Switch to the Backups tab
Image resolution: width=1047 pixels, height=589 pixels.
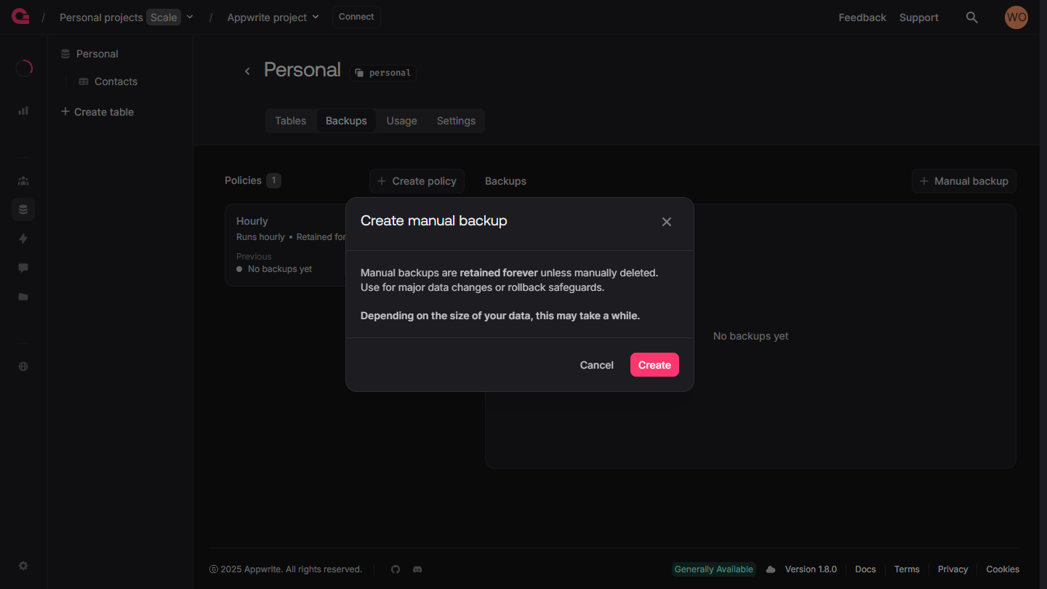[x=346, y=121]
